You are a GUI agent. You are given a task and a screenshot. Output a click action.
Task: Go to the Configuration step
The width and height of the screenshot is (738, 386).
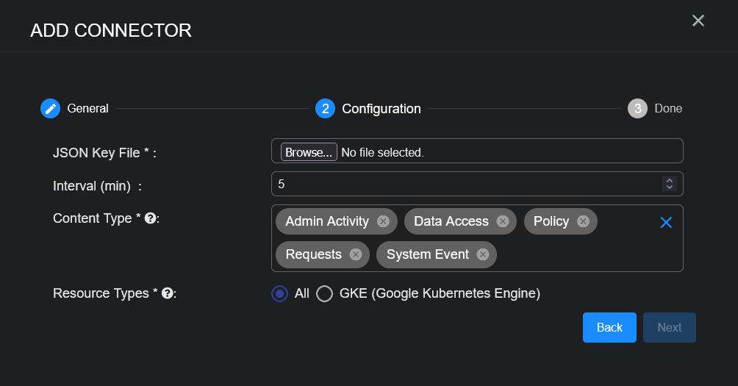[x=325, y=109]
